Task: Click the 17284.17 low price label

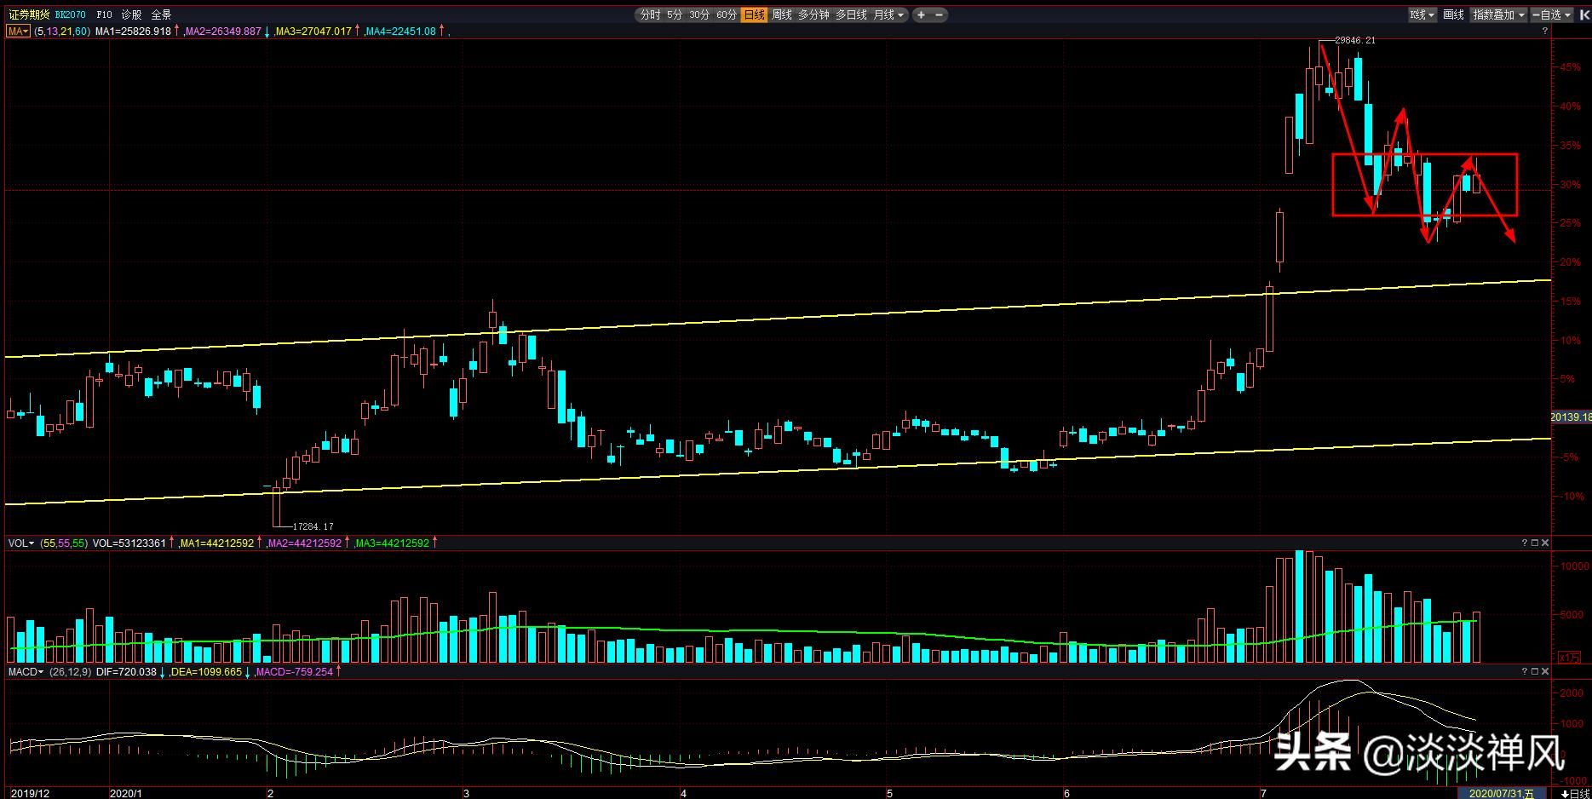Action: [x=313, y=526]
